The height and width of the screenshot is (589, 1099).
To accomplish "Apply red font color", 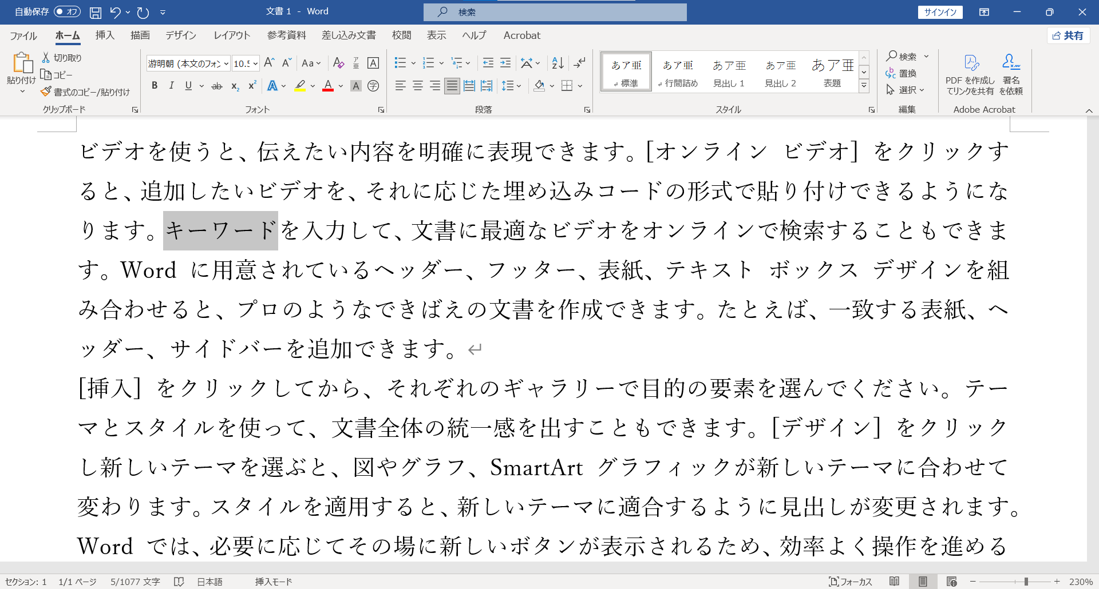I will pos(328,86).
